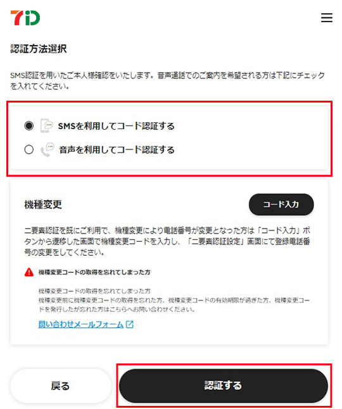
Task: Click the 認証方法選択 page title
Action: tap(39, 49)
